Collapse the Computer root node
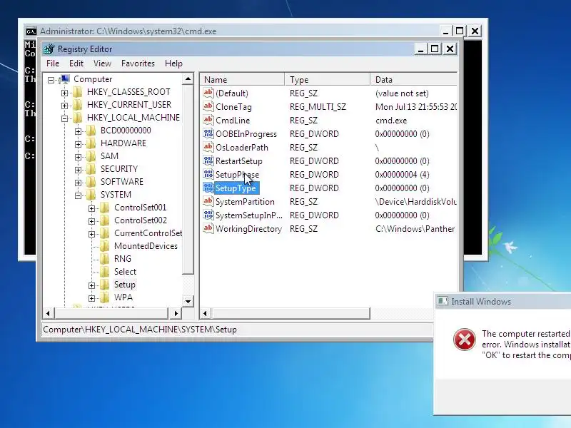Image resolution: width=571 pixels, height=428 pixels. [51, 80]
